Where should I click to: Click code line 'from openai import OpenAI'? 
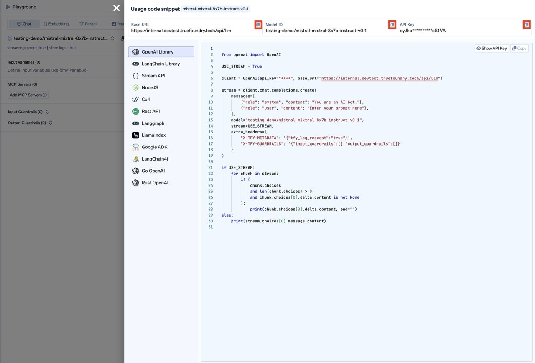click(x=251, y=55)
